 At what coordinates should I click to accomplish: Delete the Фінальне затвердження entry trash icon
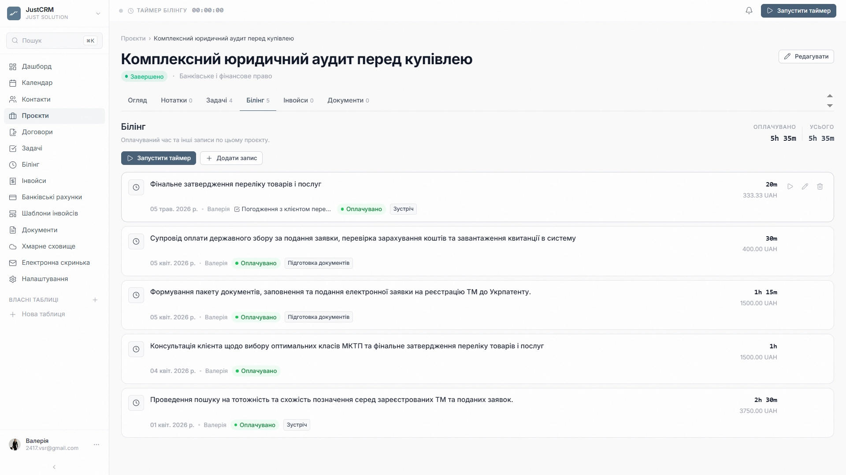(x=820, y=186)
